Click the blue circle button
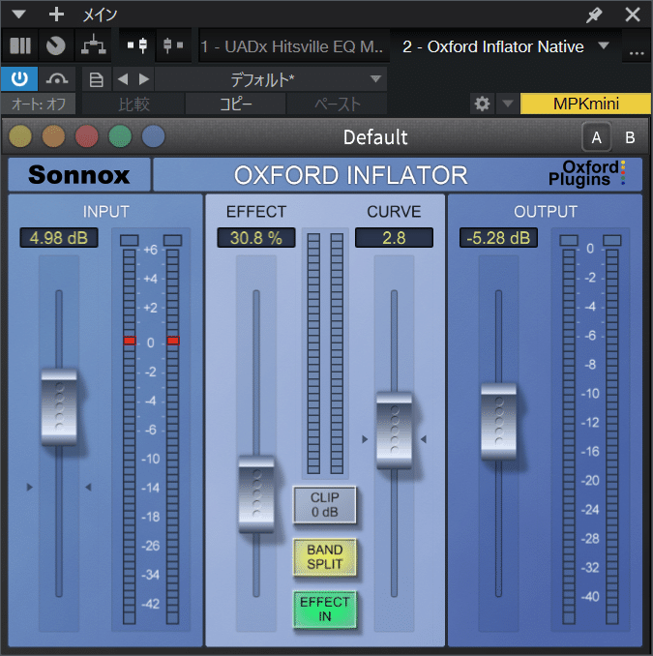This screenshot has width=653, height=656. pyautogui.click(x=154, y=136)
